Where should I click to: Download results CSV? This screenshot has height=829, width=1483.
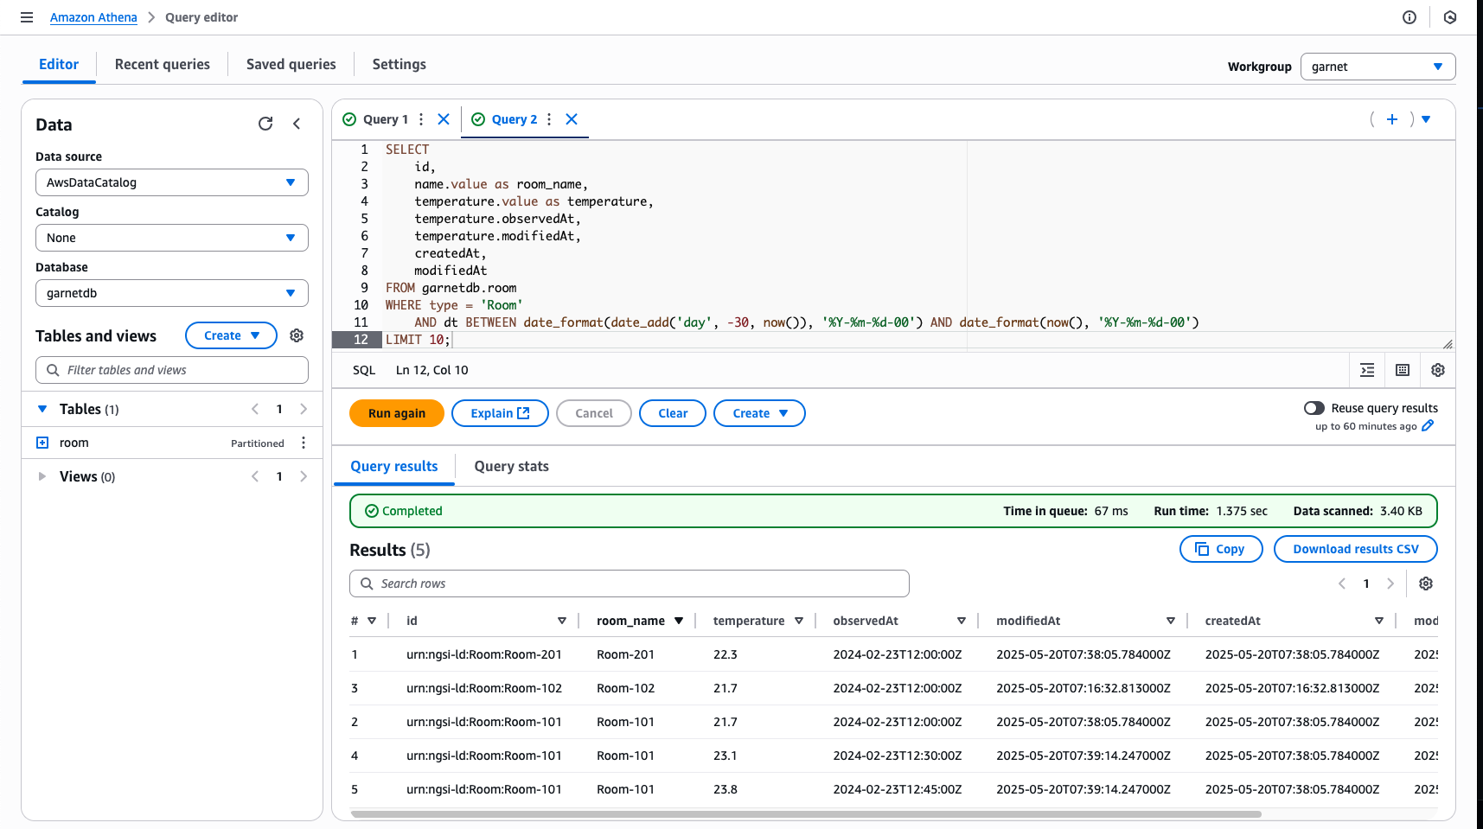tap(1355, 549)
